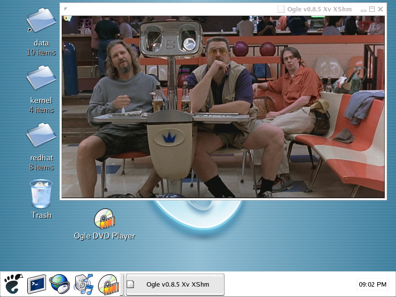This screenshot has width=396, height=297.
Task: Click the 'Ogle v0.8.5 Xv XShm' window title
Action: tap(319, 9)
